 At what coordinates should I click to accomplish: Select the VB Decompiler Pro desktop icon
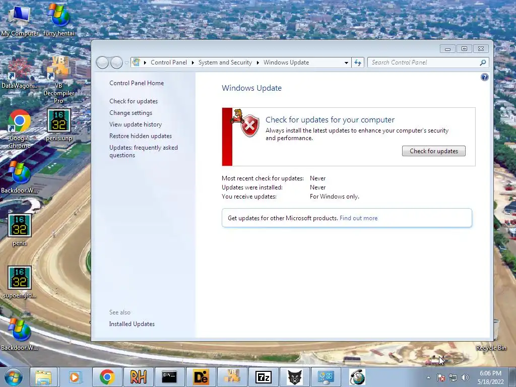pos(58,79)
